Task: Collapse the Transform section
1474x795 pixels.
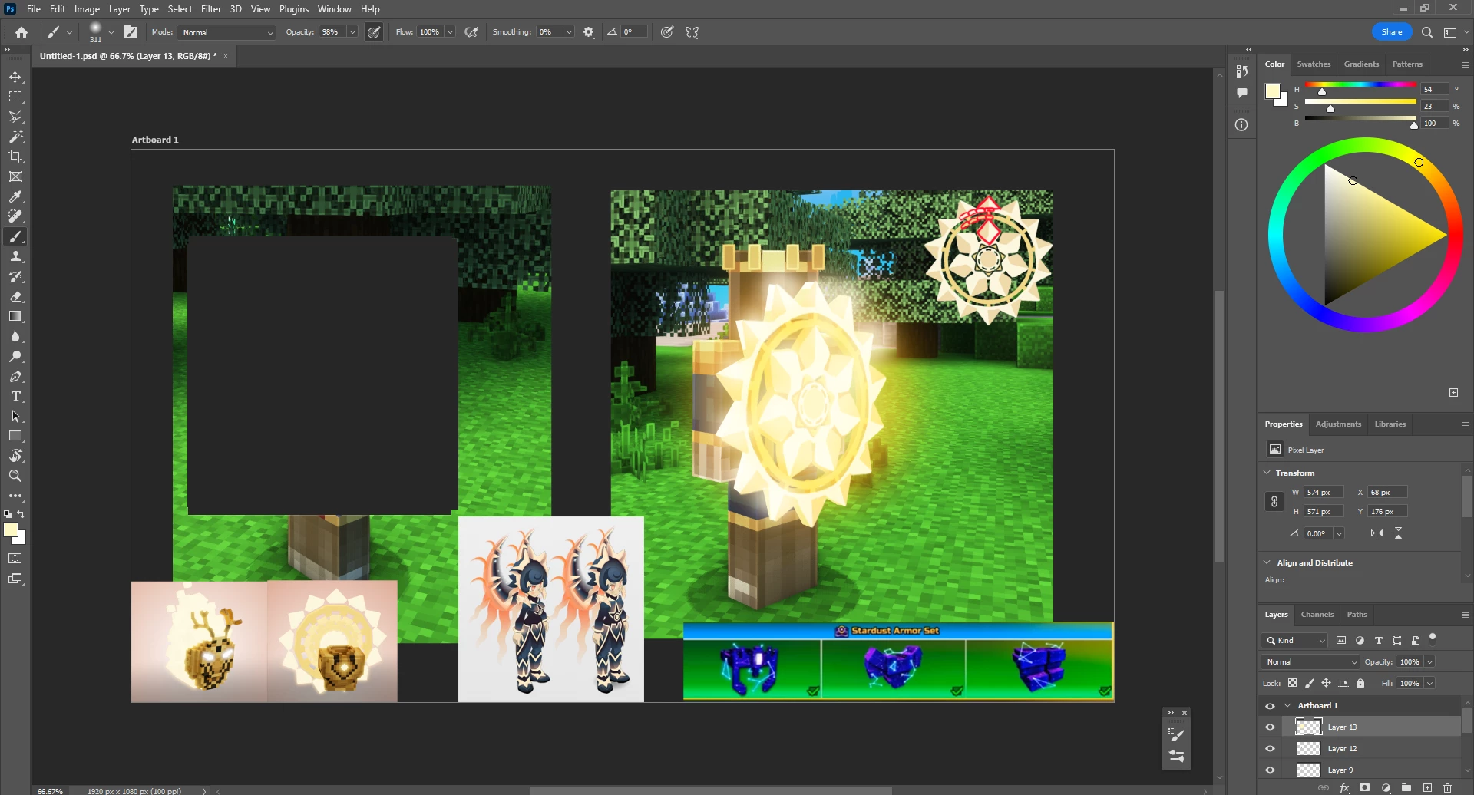Action: [x=1267, y=473]
